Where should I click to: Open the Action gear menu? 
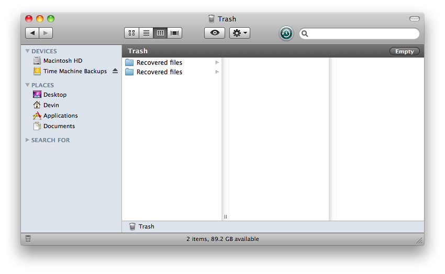240,33
